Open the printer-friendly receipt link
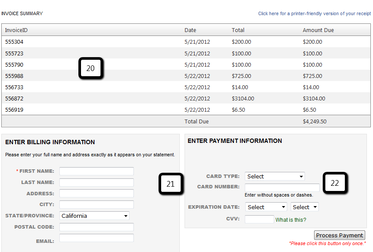Screen dimensions: 373x252 [314, 13]
